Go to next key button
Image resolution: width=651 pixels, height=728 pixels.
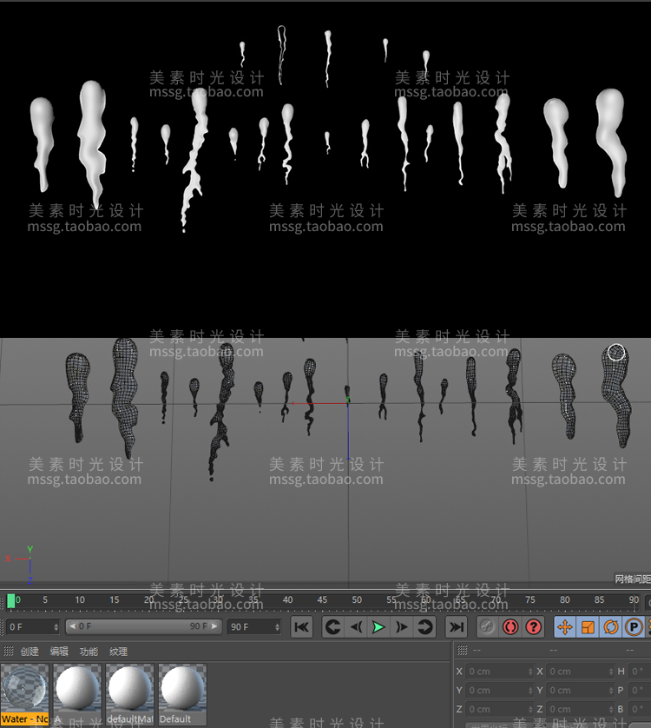[424, 627]
